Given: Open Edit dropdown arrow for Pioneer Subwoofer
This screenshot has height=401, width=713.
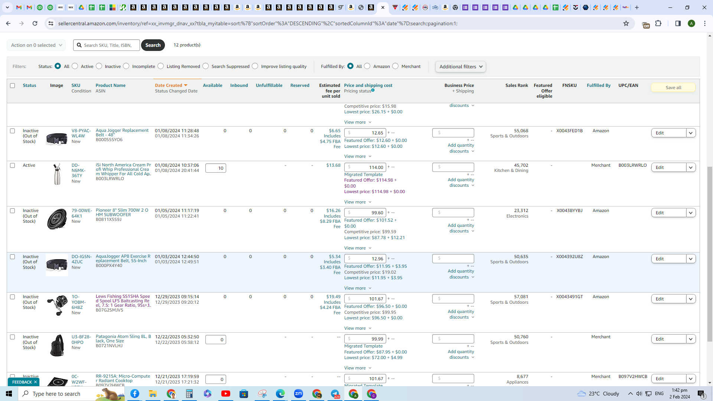Looking at the screenshot, I should [691, 213].
